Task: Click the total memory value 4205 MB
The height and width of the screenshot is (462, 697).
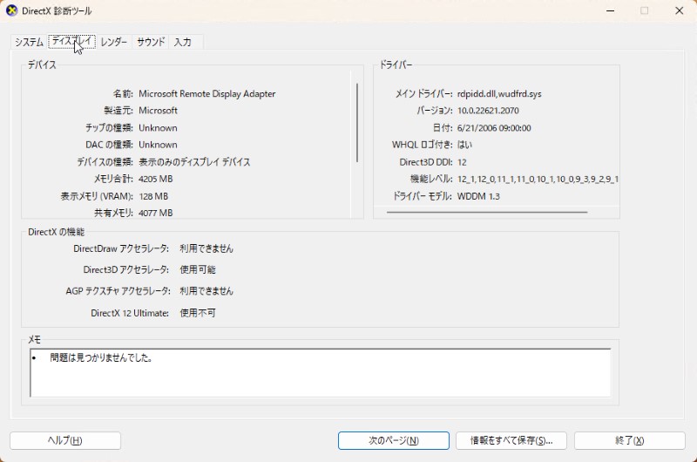Action: 156,179
